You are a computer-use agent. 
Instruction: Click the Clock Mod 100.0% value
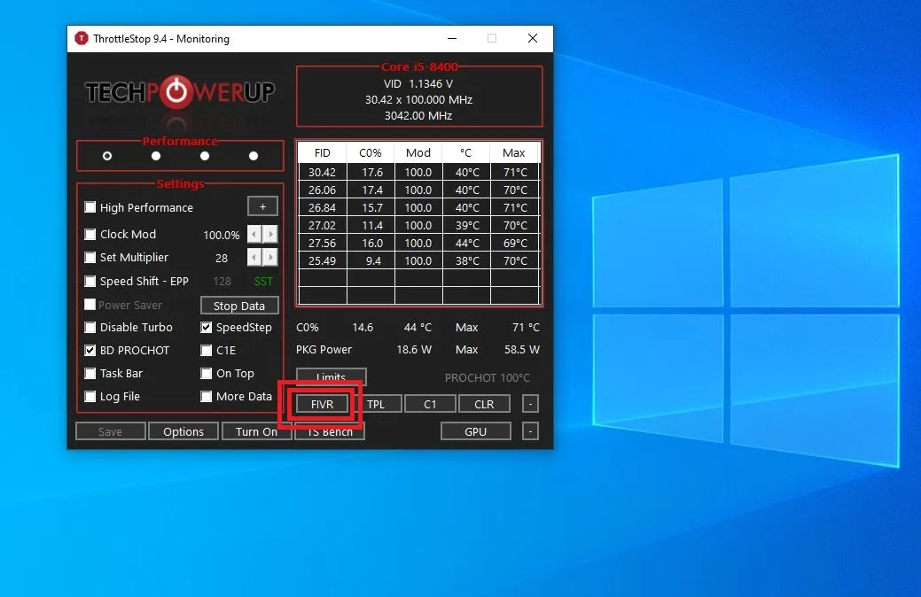tap(222, 235)
